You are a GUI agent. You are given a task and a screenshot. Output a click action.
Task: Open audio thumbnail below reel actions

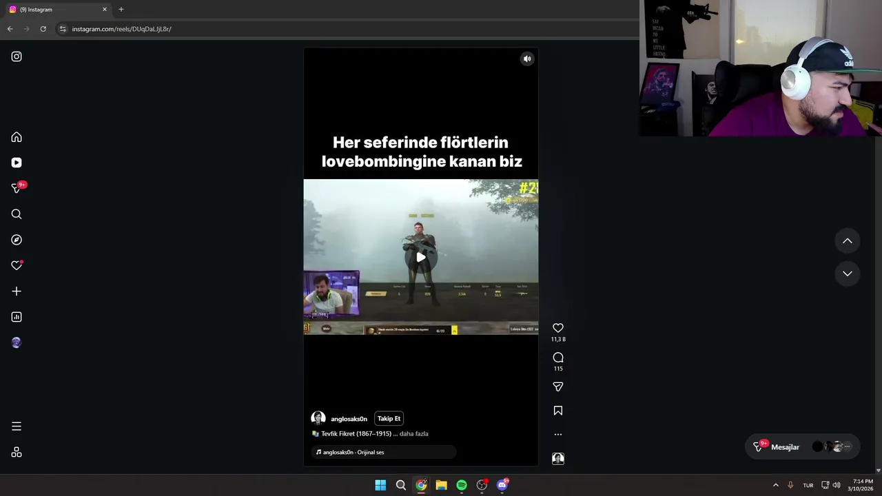[558, 459]
